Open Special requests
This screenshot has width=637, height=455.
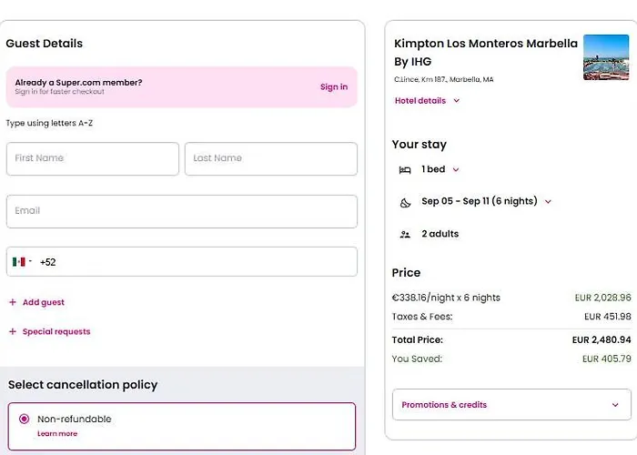[56, 331]
